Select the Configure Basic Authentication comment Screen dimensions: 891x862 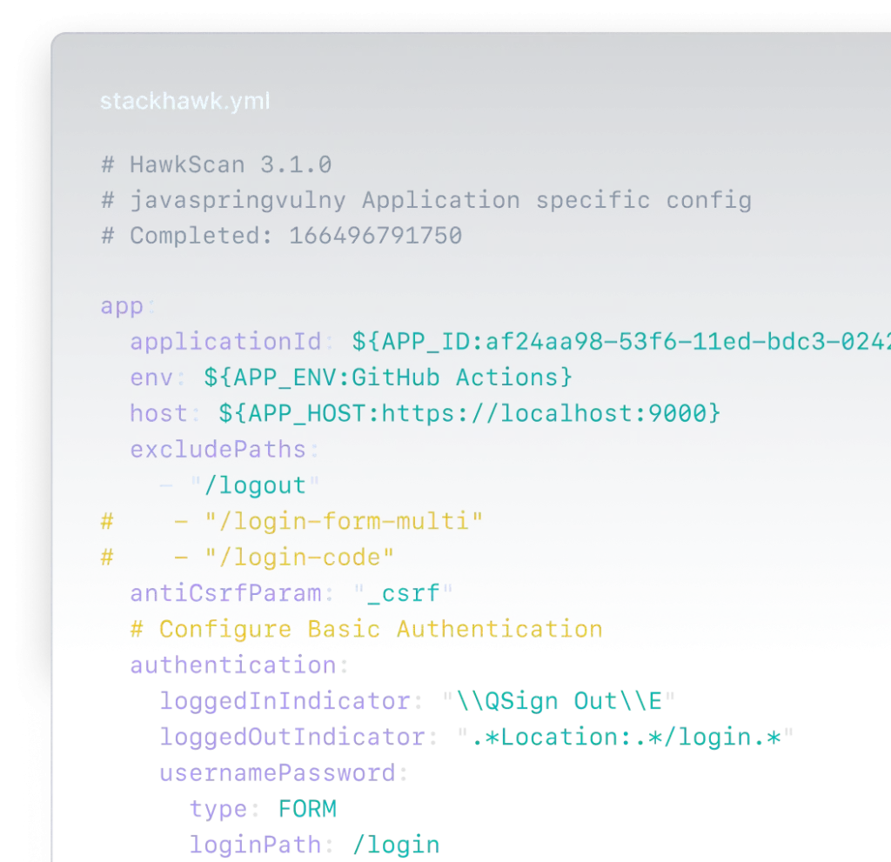click(x=366, y=629)
